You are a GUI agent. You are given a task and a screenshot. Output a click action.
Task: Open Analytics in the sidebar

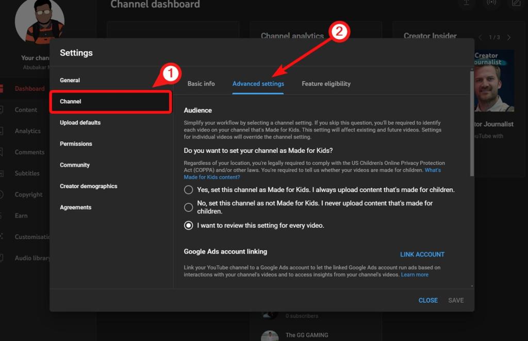[27, 131]
